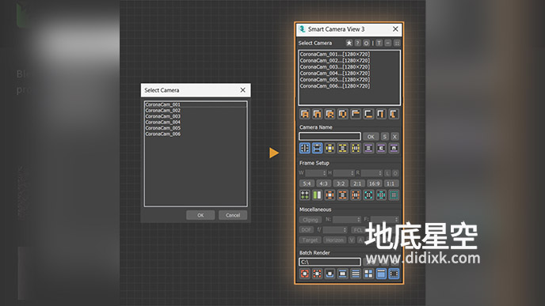Open help via the question mark icon

[x=358, y=43]
